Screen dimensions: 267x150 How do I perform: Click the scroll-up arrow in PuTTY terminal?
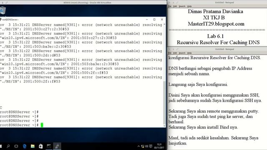pos(164,25)
